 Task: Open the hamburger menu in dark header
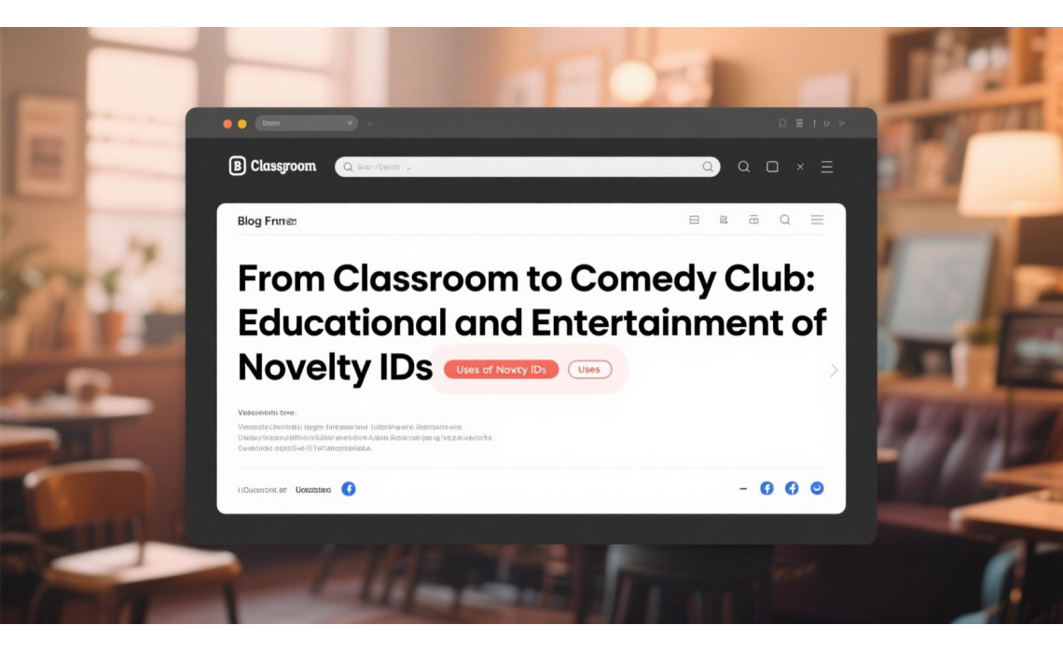[826, 167]
